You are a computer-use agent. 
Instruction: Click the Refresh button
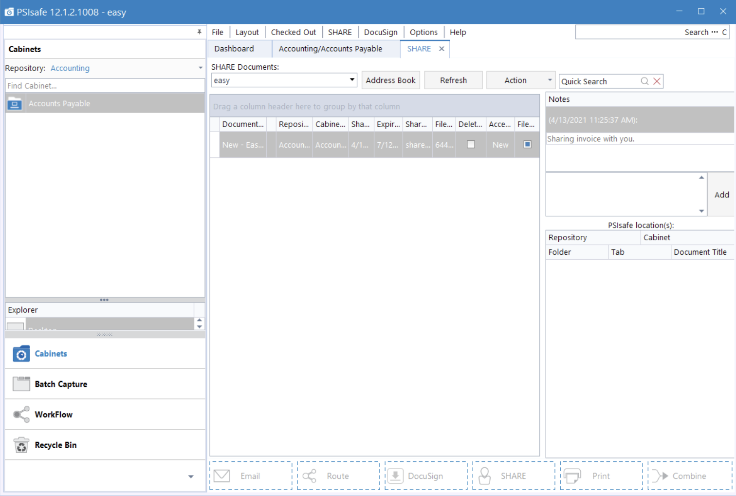click(x=453, y=80)
